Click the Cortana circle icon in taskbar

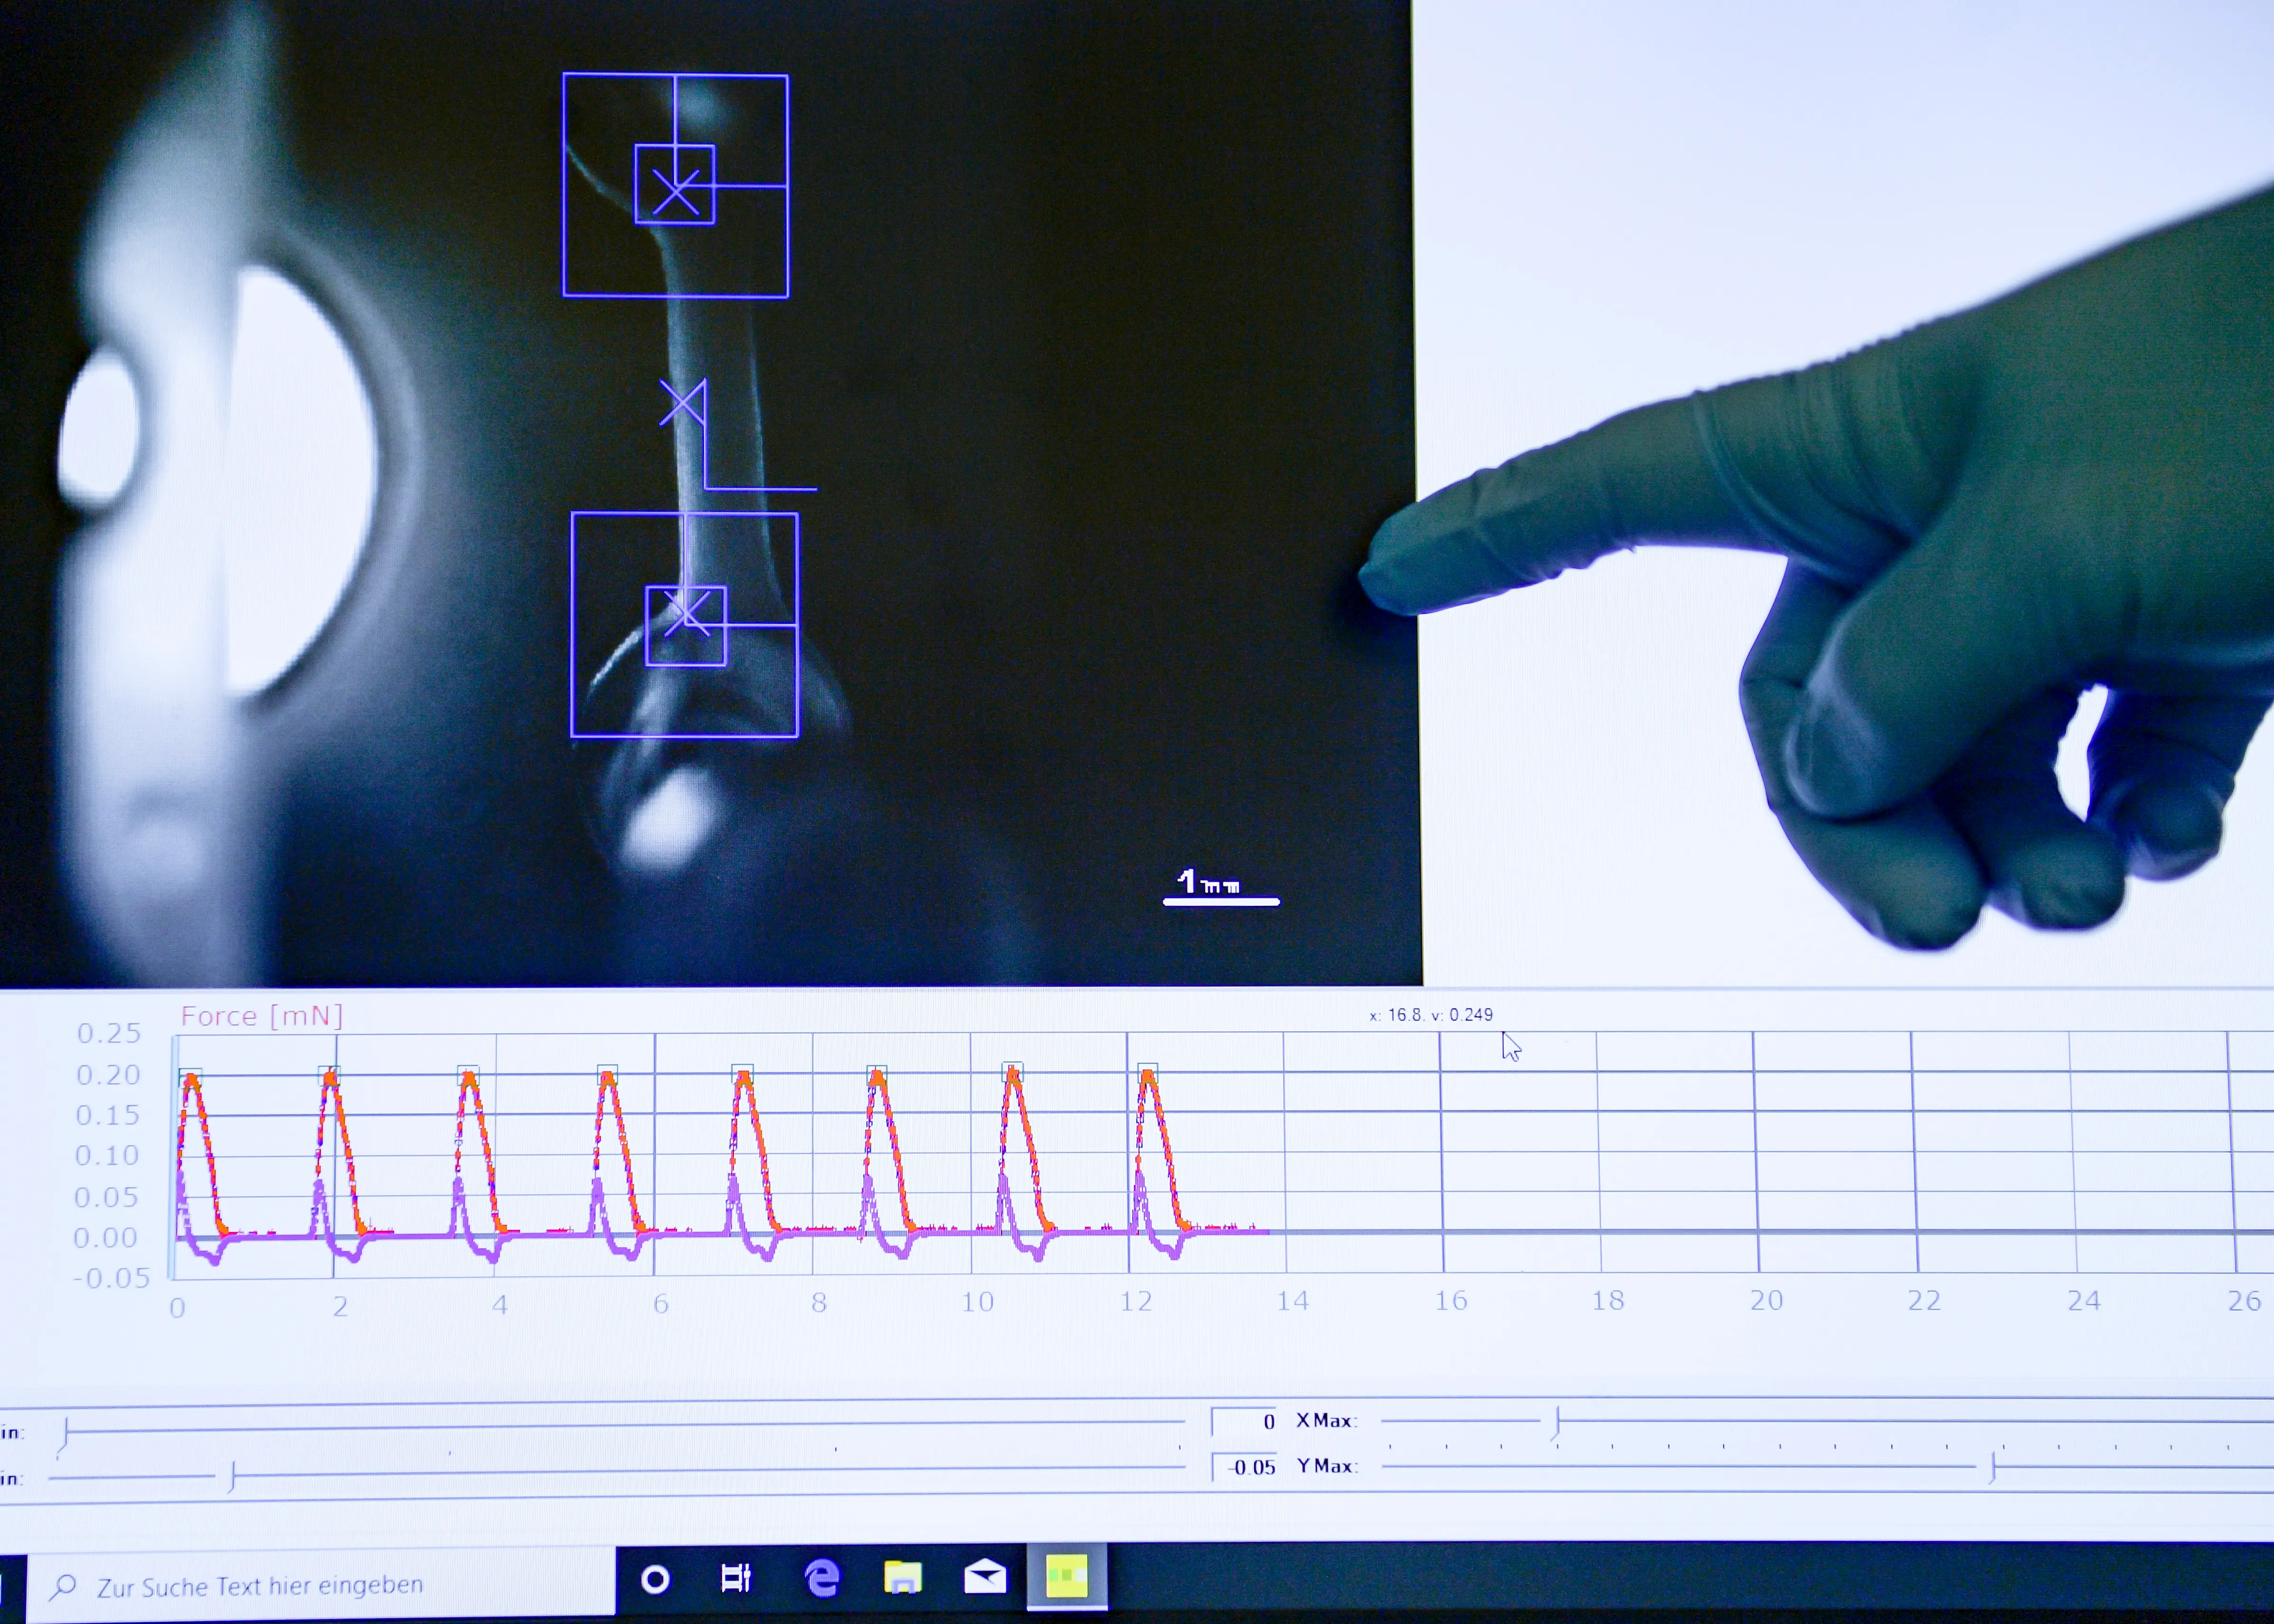pos(655,1579)
